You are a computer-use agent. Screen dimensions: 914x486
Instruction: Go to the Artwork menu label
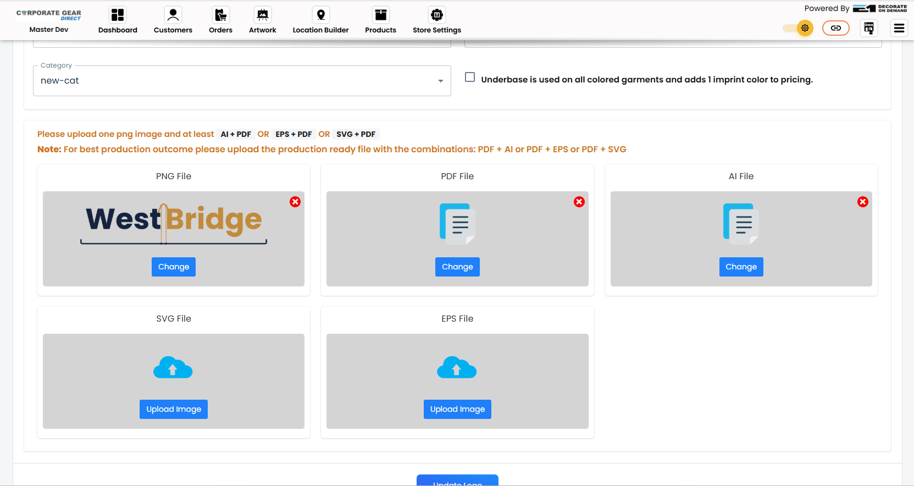click(x=263, y=30)
